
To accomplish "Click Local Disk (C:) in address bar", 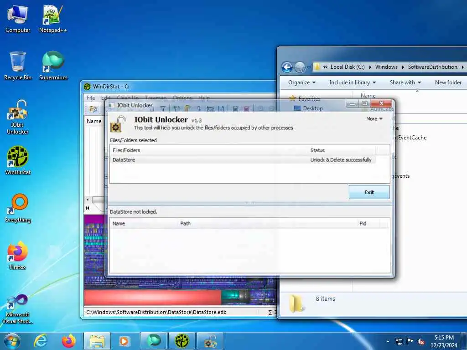I will (x=347, y=67).
